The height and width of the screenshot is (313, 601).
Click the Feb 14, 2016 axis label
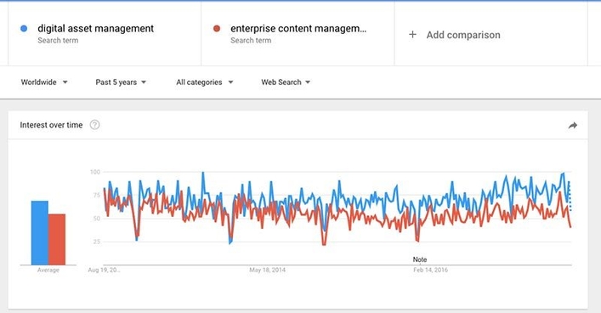[x=430, y=270]
